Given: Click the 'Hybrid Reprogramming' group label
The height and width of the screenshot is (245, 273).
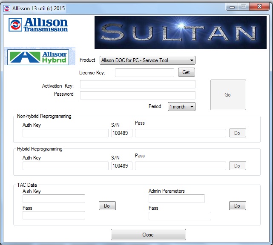Looking at the screenshot, I should pos(40,149).
